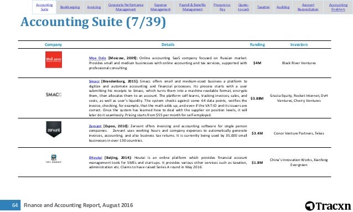353x212 pixels.
Task: Switch to Accounting Enablers tab
Action: click(338, 7)
